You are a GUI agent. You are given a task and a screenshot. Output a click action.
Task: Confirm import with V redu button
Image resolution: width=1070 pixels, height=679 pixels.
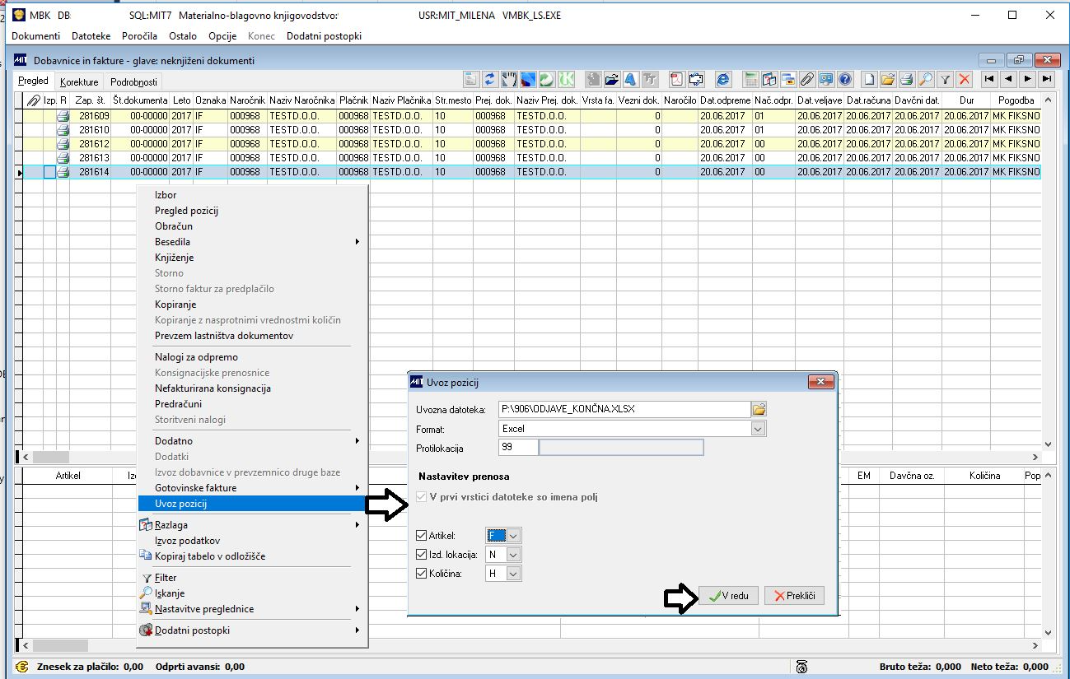point(728,596)
